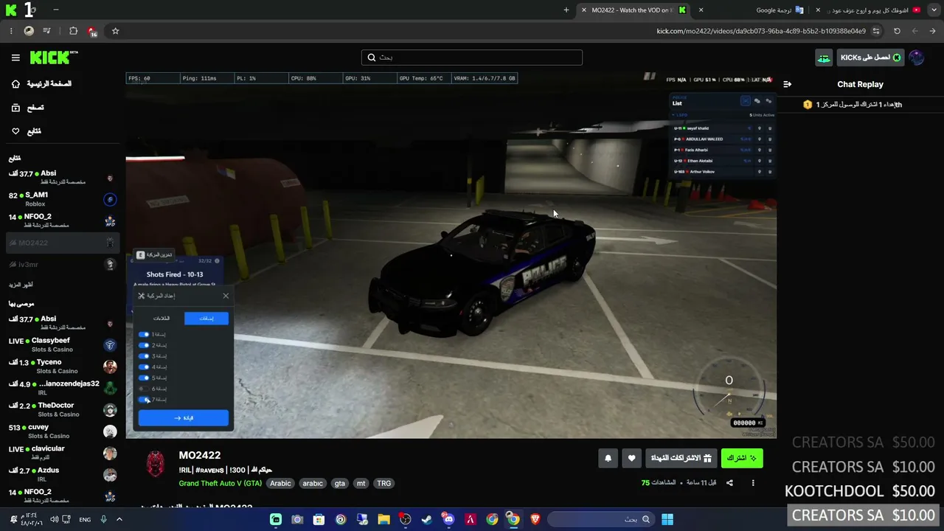Click the blue drive button with arrow
Screen dimensions: 944x531
[184, 418]
